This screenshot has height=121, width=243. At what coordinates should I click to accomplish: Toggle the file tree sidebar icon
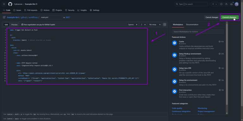point(4,17)
